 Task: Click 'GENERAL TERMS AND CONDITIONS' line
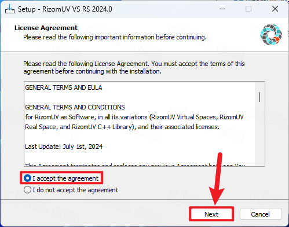click(75, 107)
